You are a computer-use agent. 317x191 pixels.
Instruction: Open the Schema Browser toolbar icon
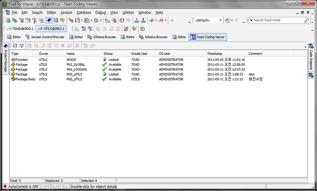click(15, 20)
